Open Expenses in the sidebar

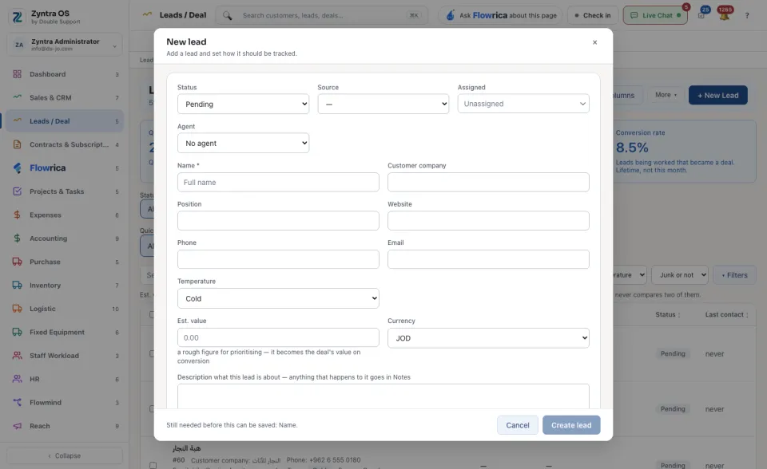[65, 215]
